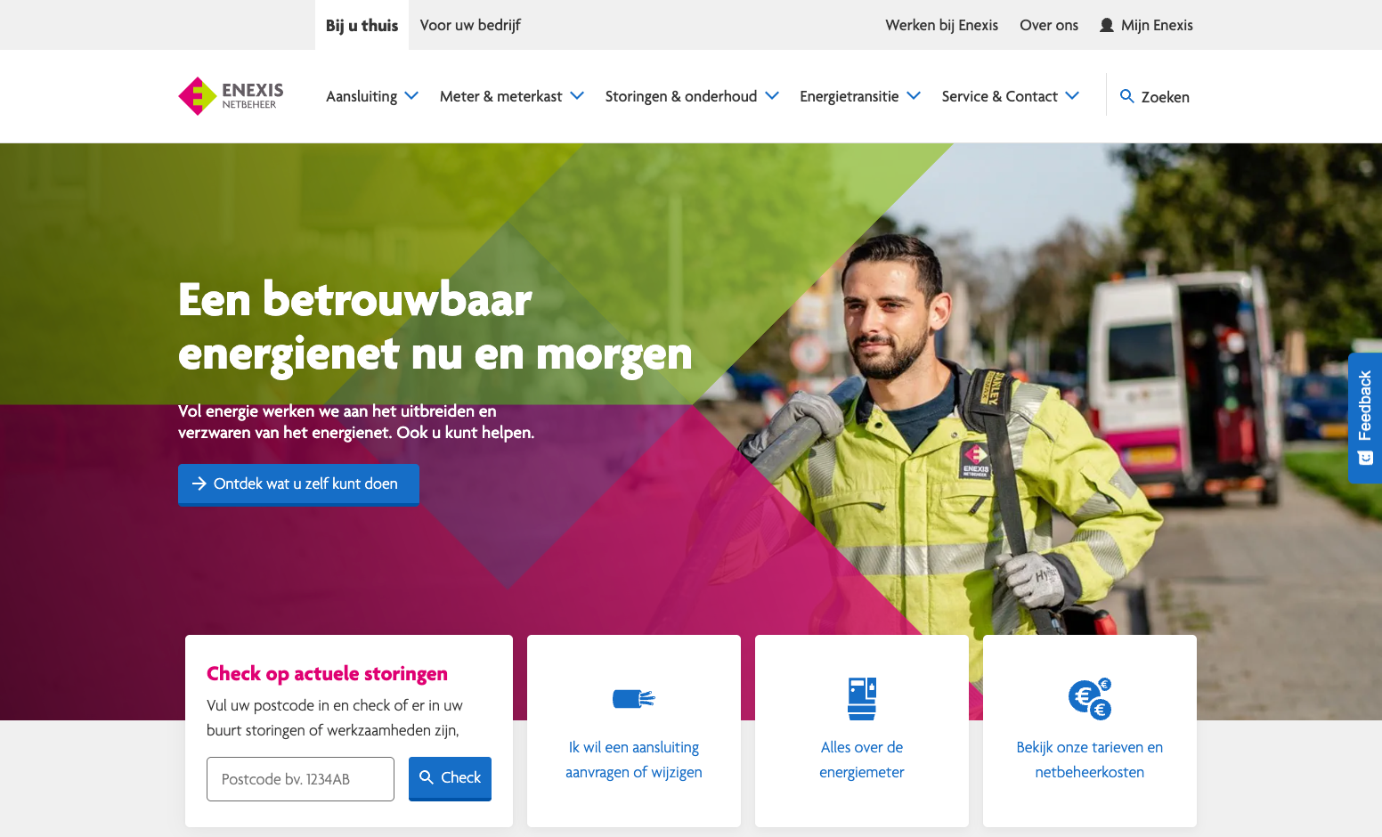Open the Energietransitie dropdown menu
1382x837 pixels.
point(860,96)
